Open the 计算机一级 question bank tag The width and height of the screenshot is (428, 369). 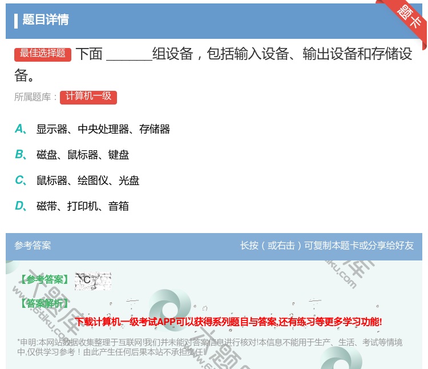(x=88, y=97)
